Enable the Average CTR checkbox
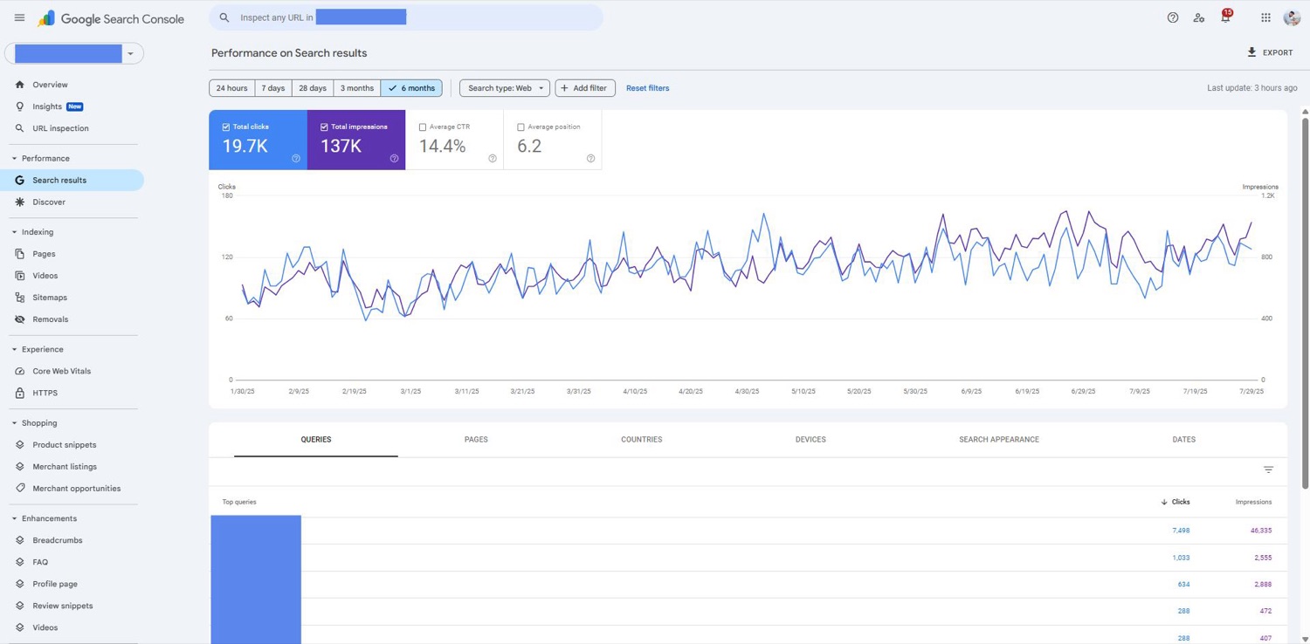The height and width of the screenshot is (644, 1310). pyautogui.click(x=423, y=127)
